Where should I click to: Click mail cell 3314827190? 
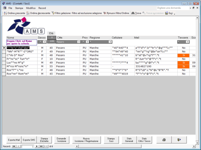(x=156, y=66)
